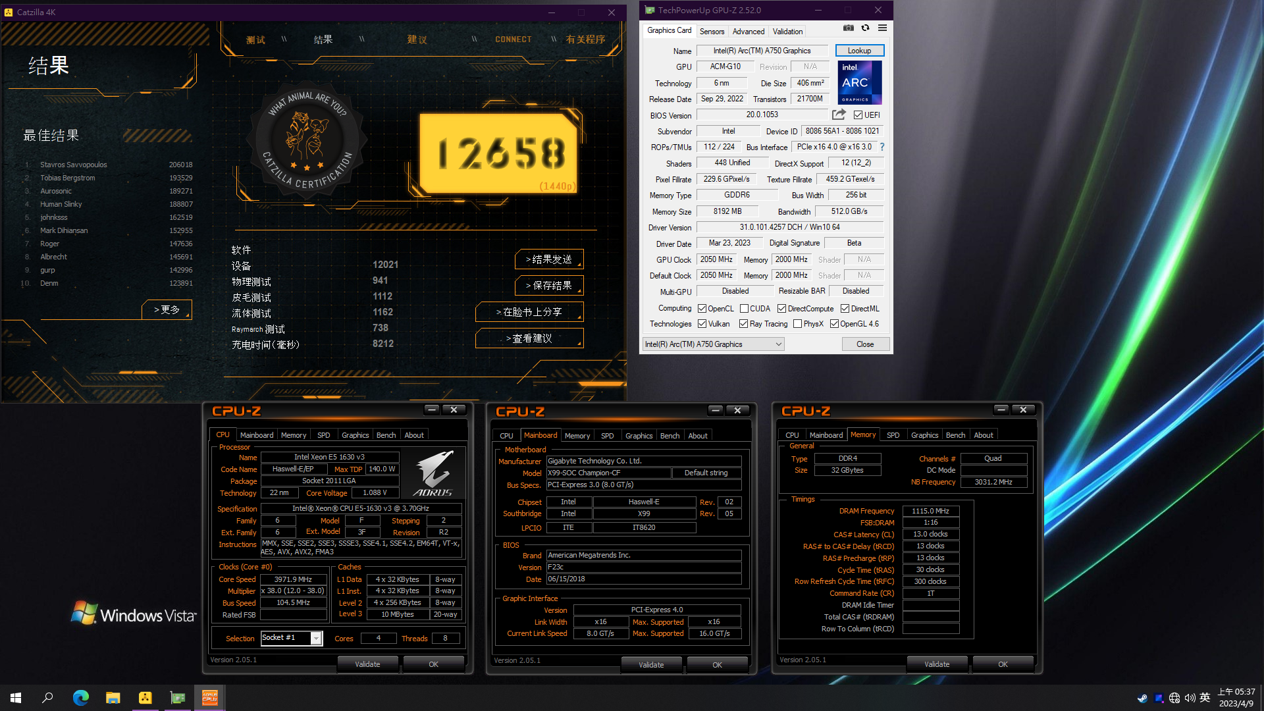Switch to the Sensors tab in GPU-Z
The image size is (1264, 711).
[712, 31]
